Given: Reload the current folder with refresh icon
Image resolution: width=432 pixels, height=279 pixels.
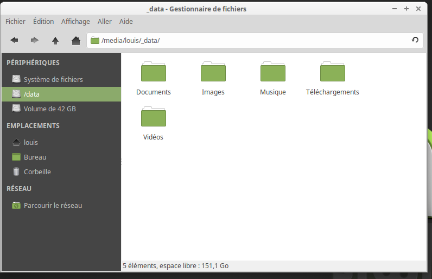Looking at the screenshot, I should pyautogui.click(x=415, y=40).
